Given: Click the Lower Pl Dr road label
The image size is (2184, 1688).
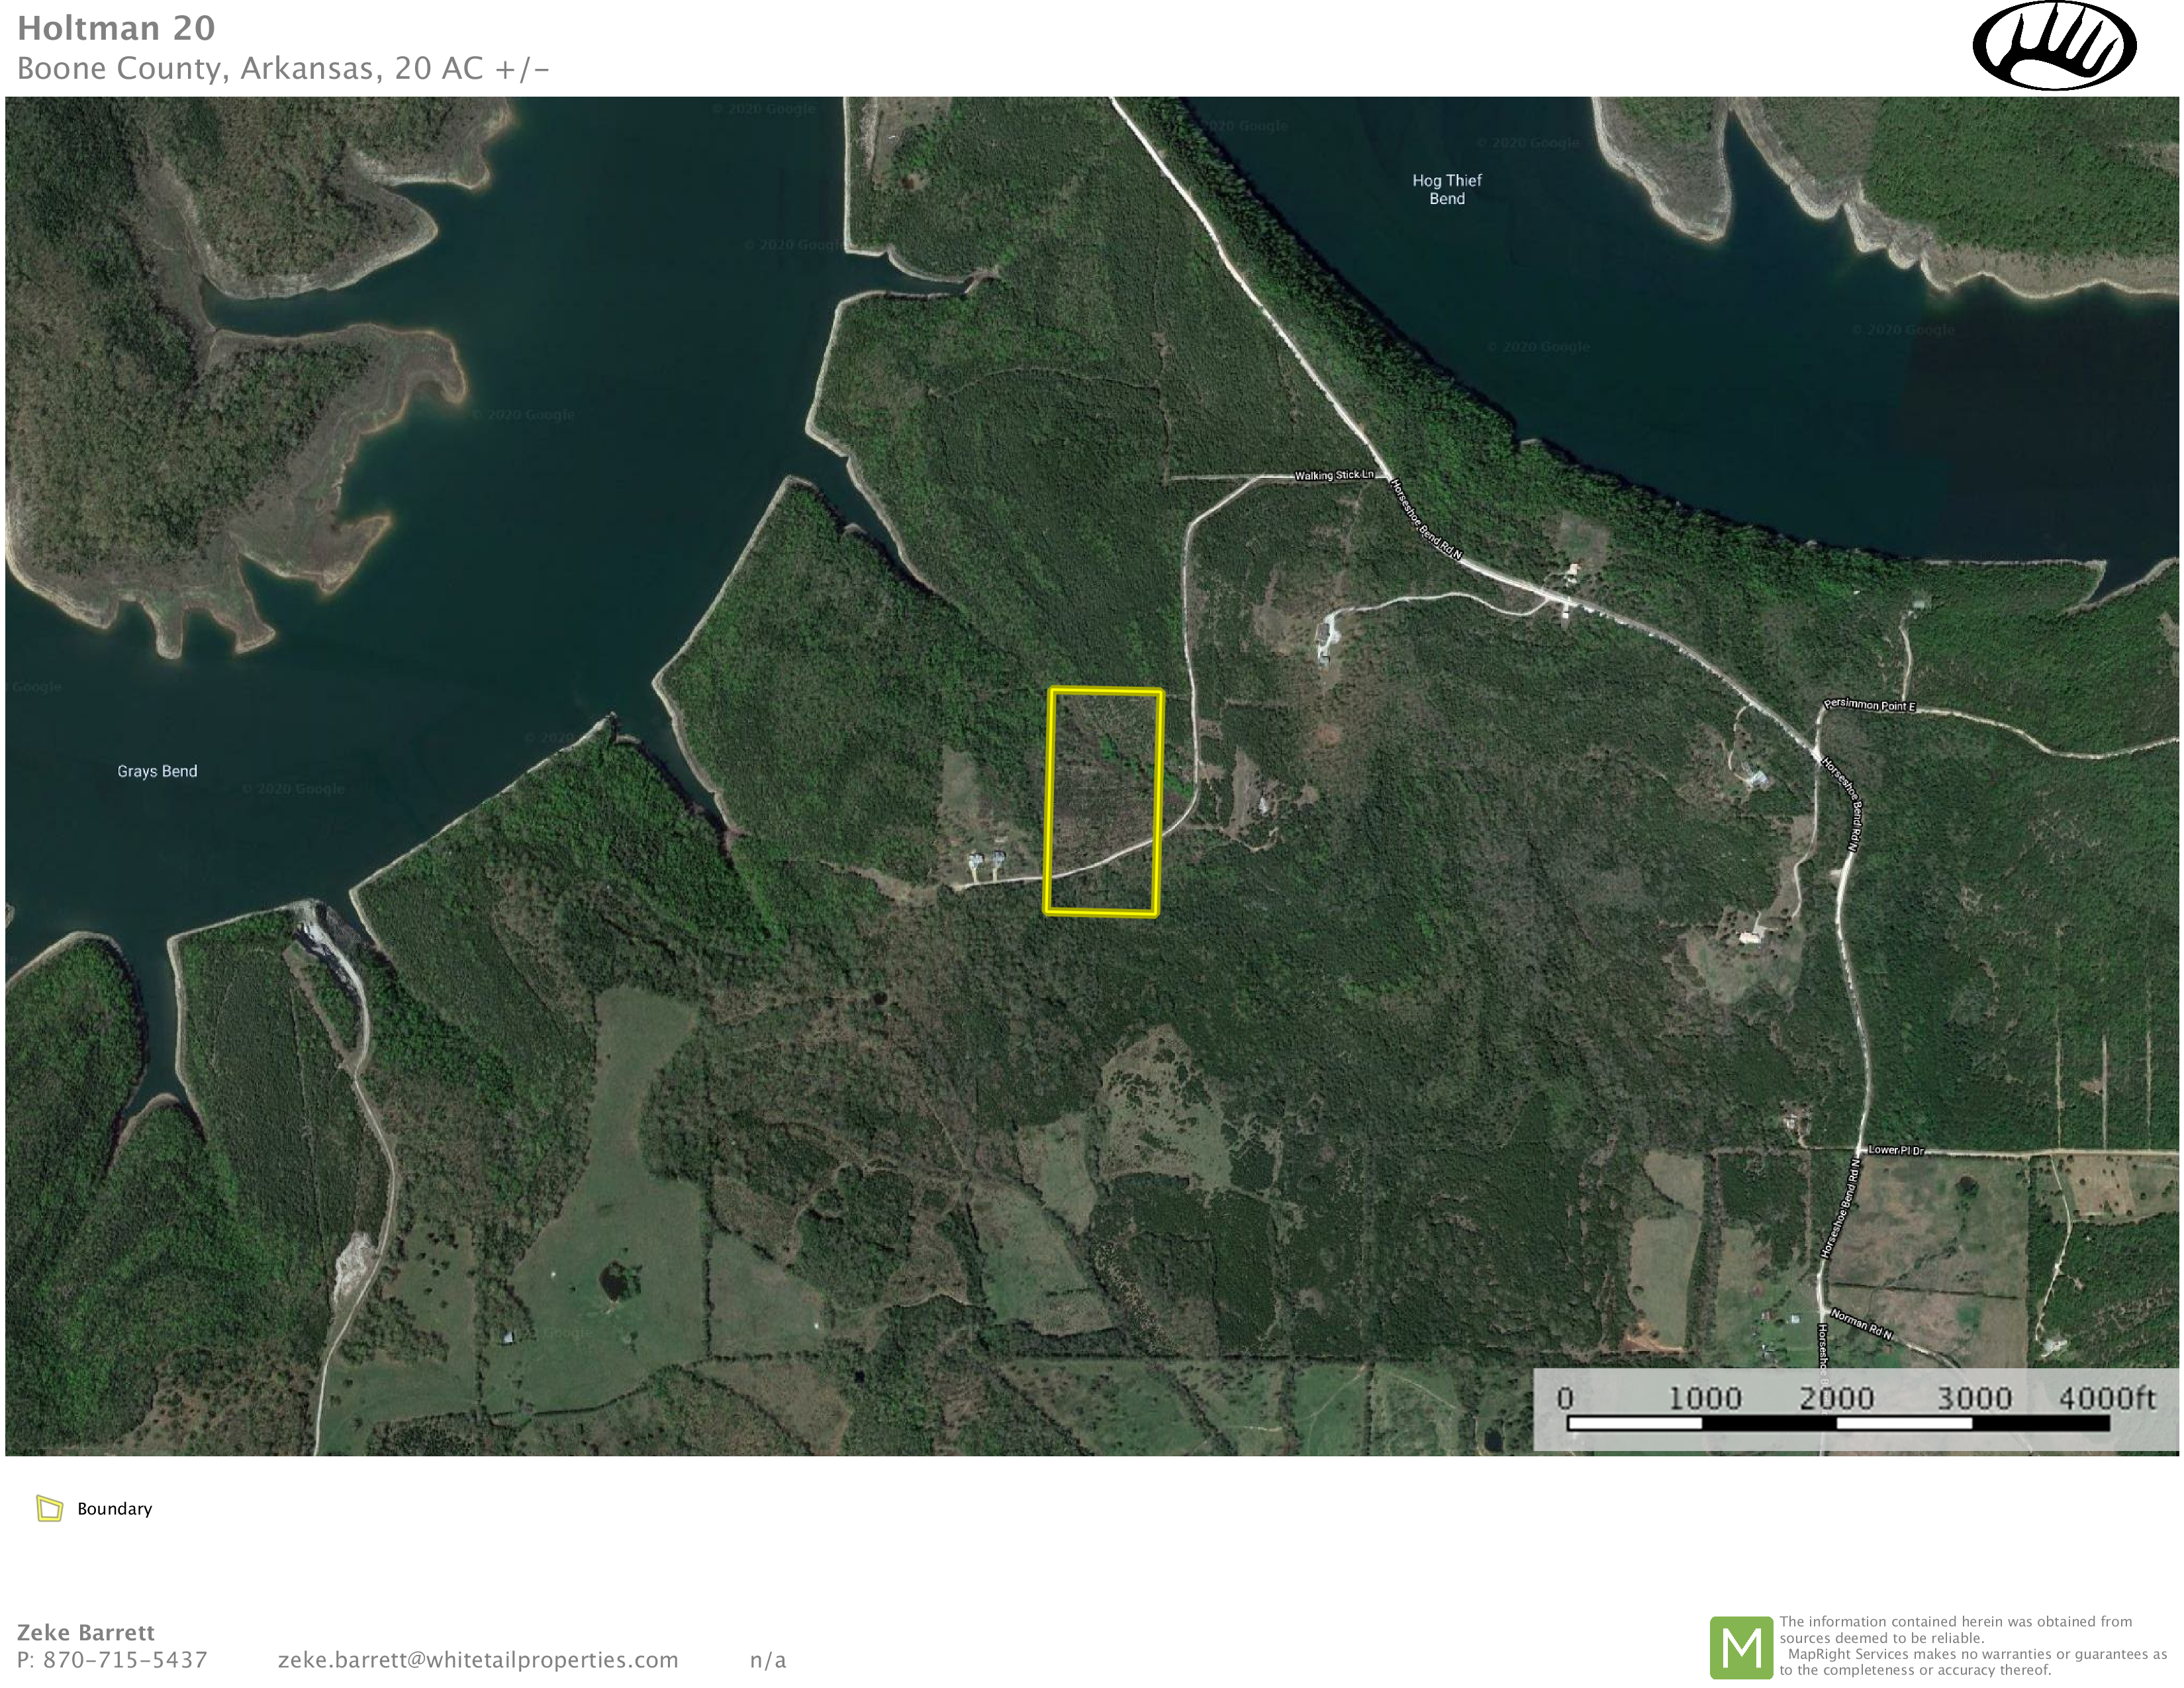Looking at the screenshot, I should 1896,1150.
